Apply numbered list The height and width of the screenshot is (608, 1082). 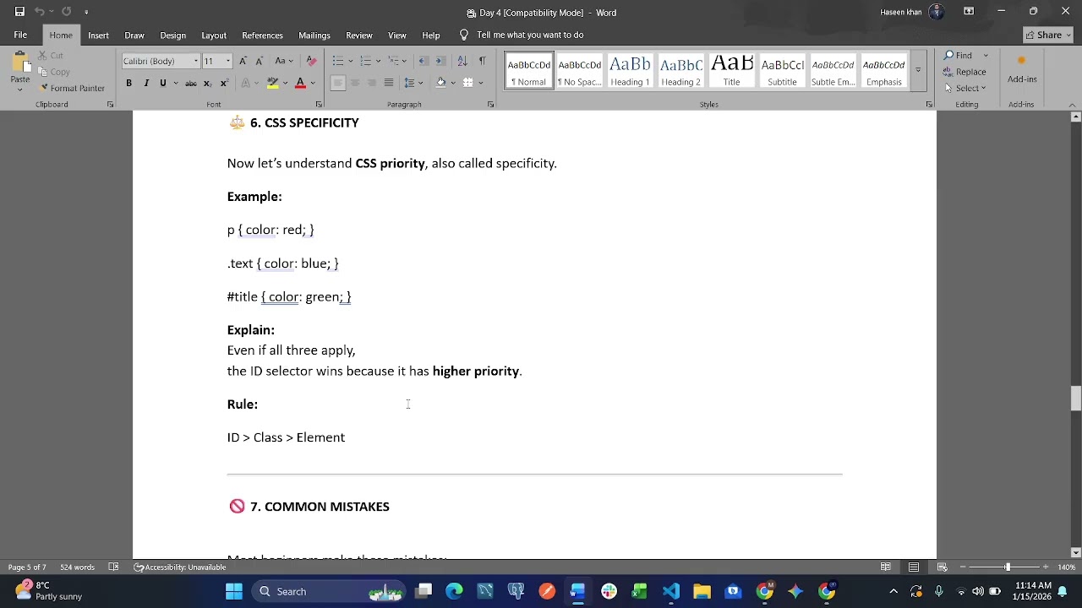pyautogui.click(x=365, y=61)
